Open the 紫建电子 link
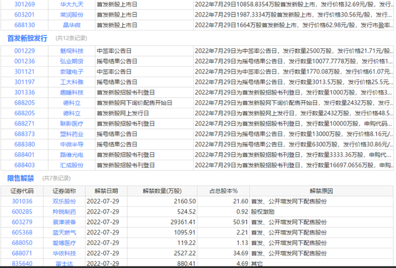396x268 pixels. [x=72, y=71]
